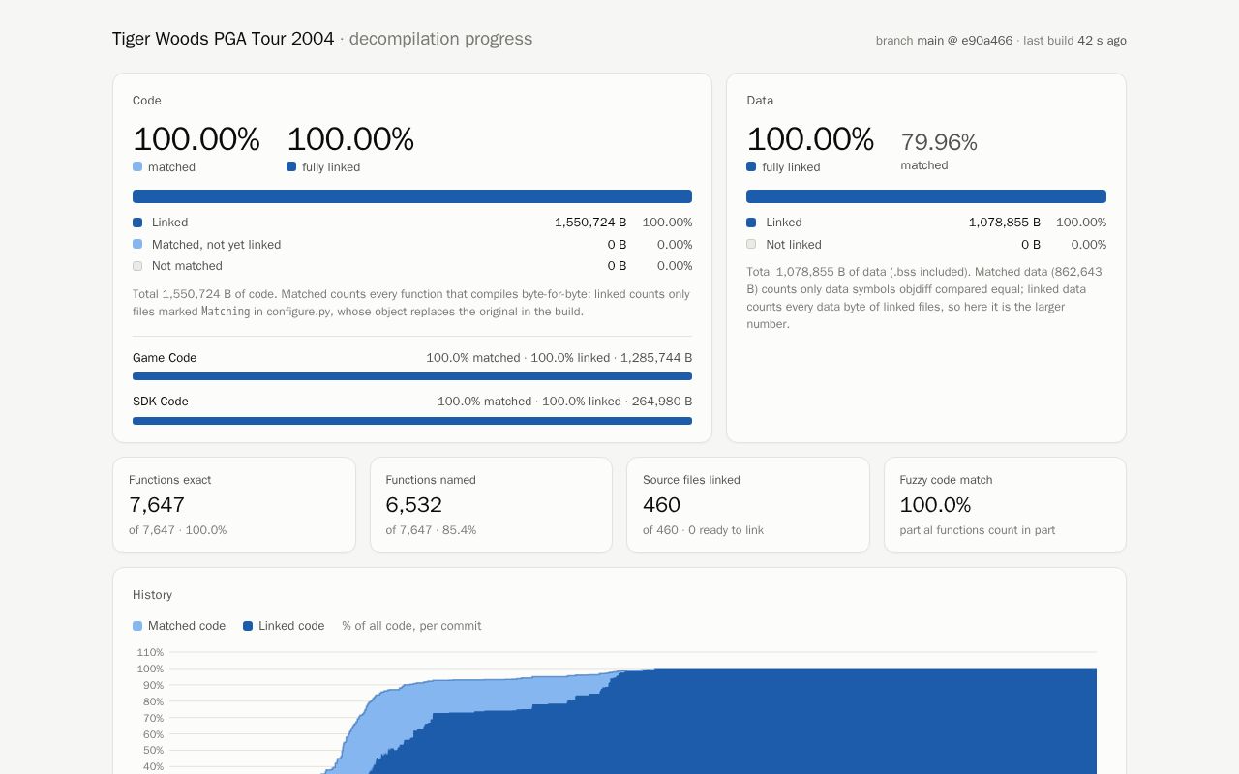
Task: Click the "History" chart heading
Action: click(x=152, y=595)
